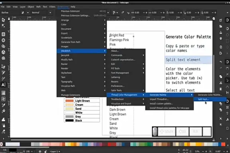The height and width of the screenshot is (153, 230).
Task: Choose Split text... menu entry
Action: [210, 99]
